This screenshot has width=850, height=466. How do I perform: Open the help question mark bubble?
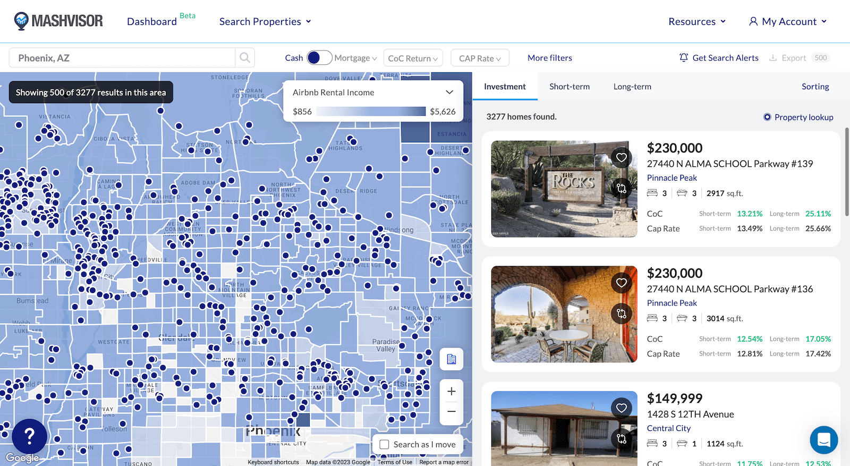coord(30,436)
